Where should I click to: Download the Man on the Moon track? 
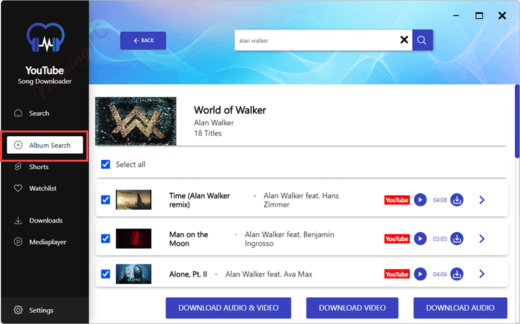[456, 239]
